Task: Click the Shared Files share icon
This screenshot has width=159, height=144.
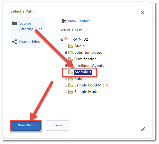Action: pyautogui.click(x=14, y=42)
